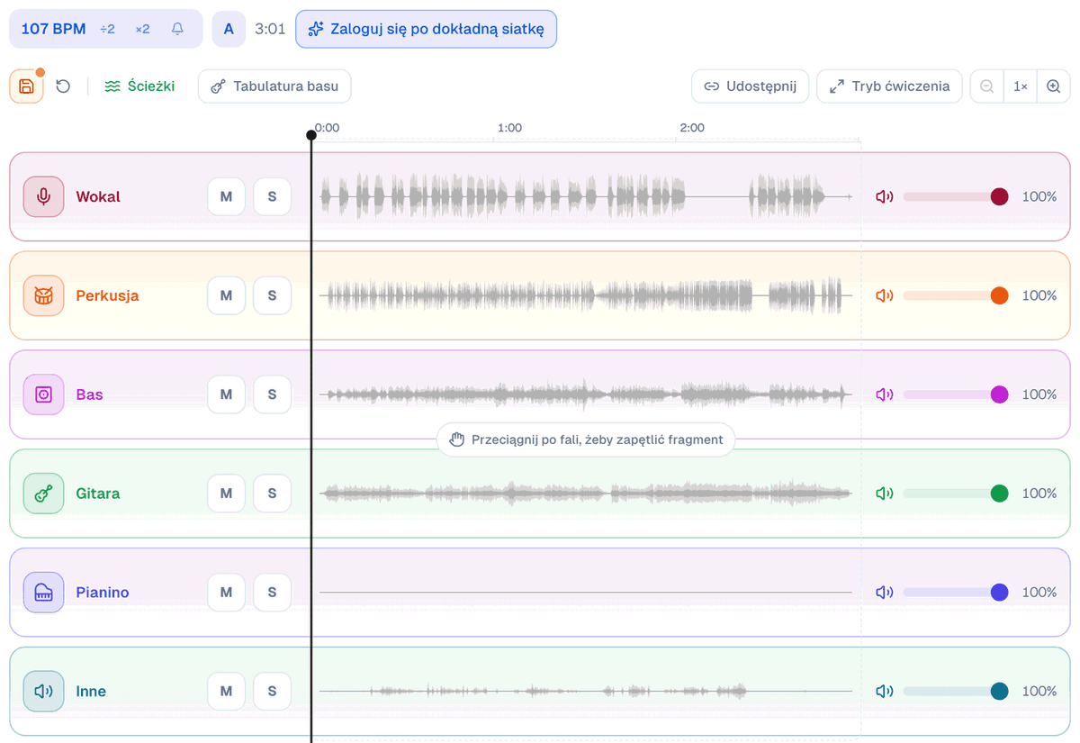The image size is (1080, 743).
Task: Halve the tempo with ÷2
Action: coord(107,29)
